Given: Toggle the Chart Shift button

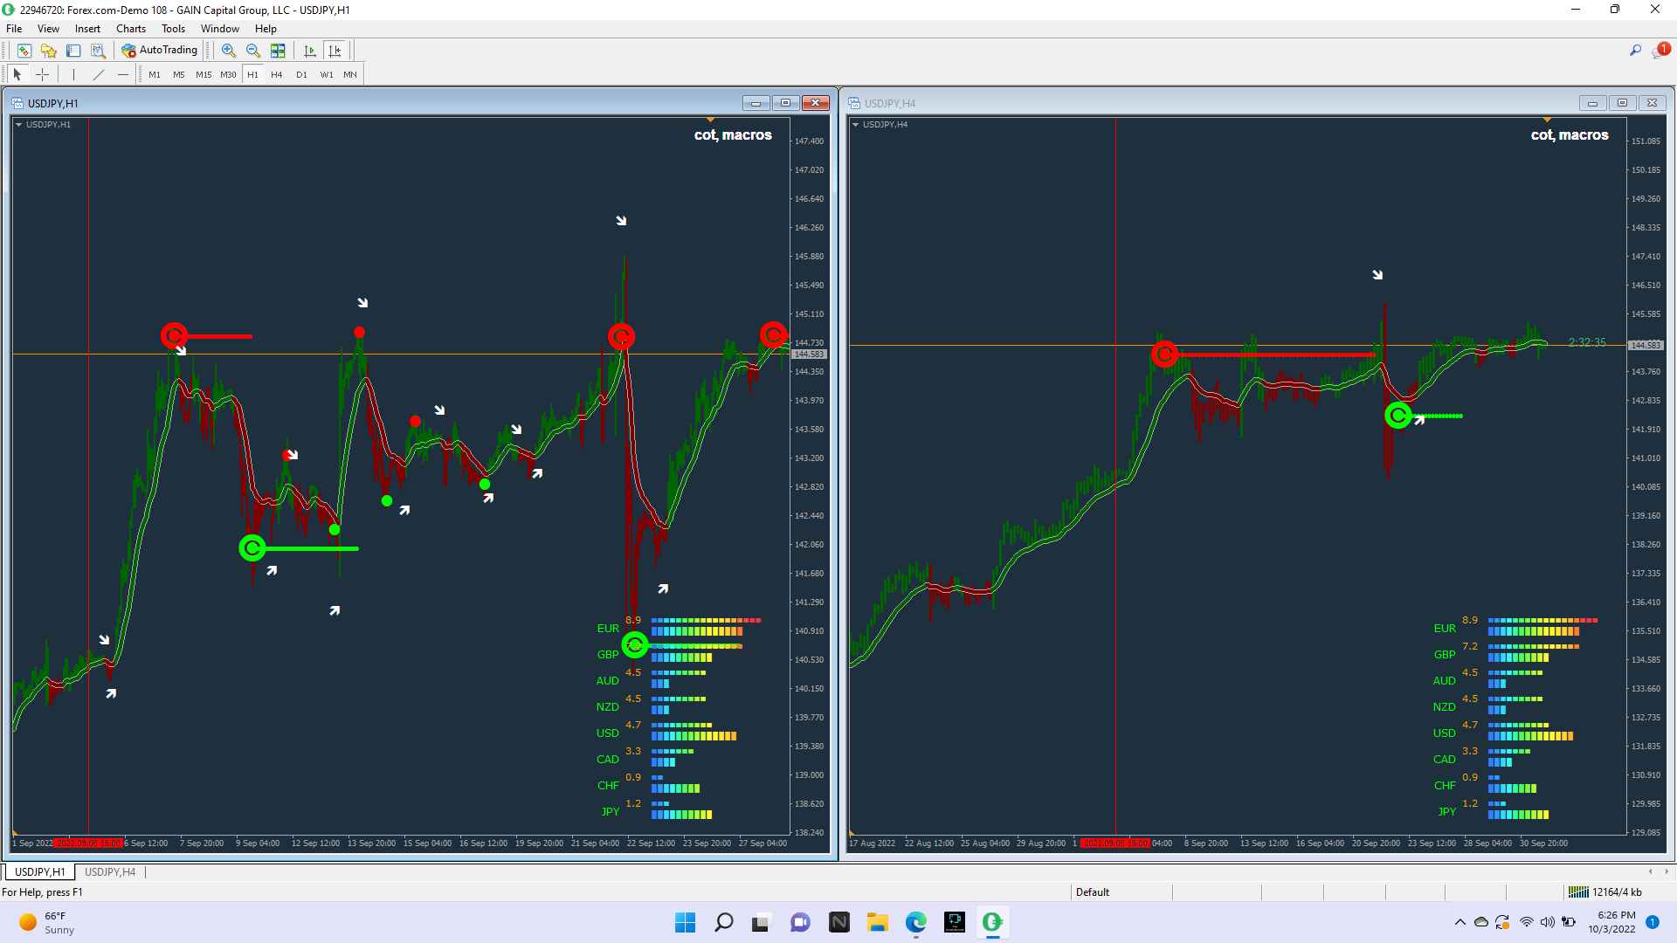Looking at the screenshot, I should pos(335,51).
